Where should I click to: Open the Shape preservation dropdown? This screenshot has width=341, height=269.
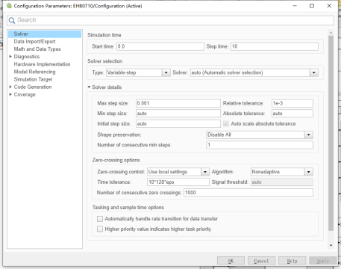click(x=309, y=134)
